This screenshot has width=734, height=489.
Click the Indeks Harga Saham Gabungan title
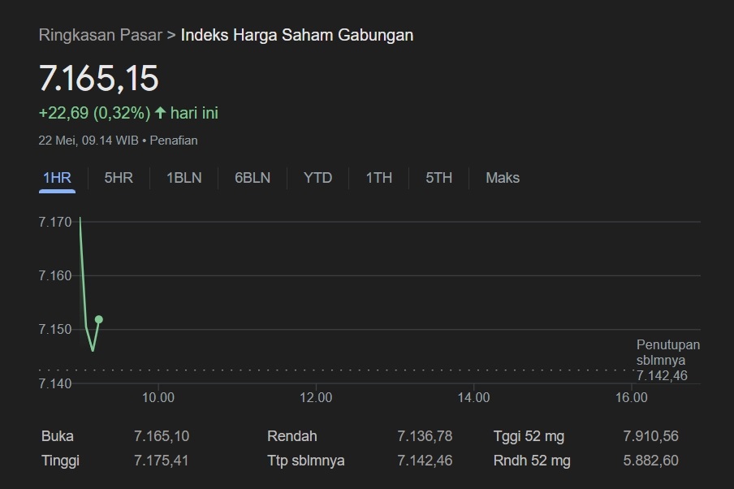point(297,35)
